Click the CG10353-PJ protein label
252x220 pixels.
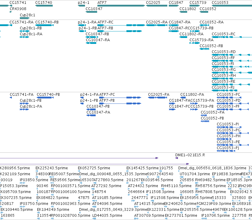click(x=228, y=148)
